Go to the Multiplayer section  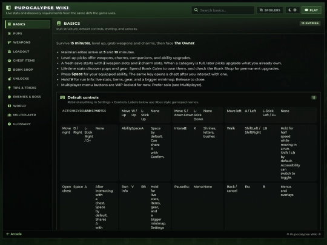pyautogui.click(x=27, y=115)
